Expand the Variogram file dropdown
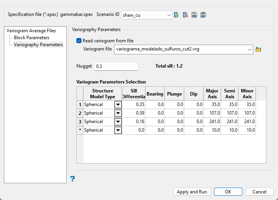 click(249, 49)
